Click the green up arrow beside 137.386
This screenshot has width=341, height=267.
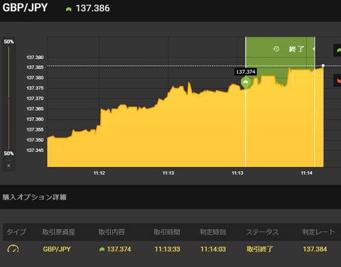(x=69, y=9)
